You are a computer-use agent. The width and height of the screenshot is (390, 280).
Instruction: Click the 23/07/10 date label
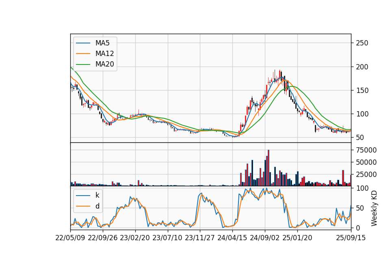[x=167, y=238]
